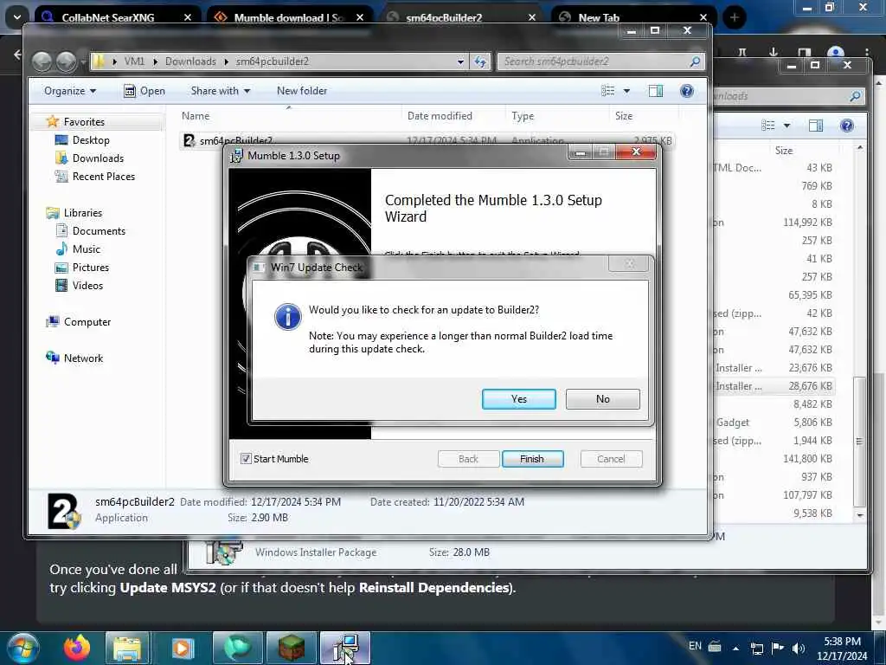Open a new browser tab with plus button
The height and width of the screenshot is (665, 886).
pyautogui.click(x=734, y=17)
